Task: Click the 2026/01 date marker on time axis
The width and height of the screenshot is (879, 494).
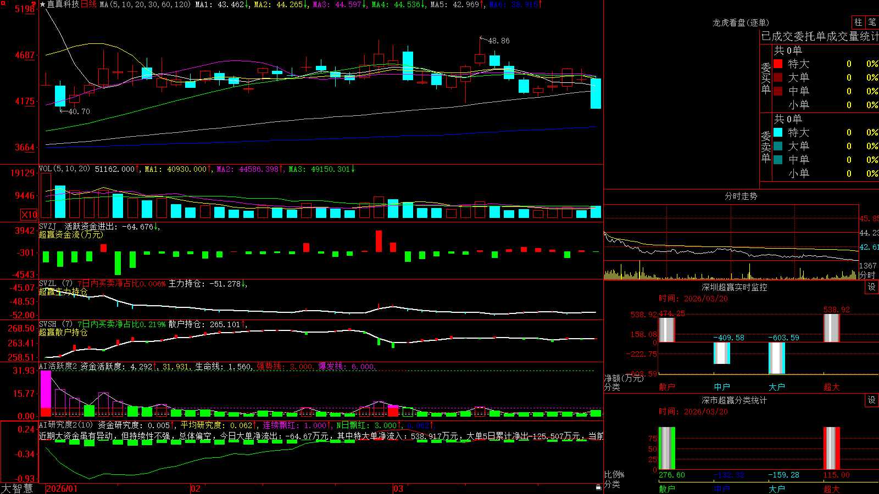Action: pyautogui.click(x=62, y=489)
